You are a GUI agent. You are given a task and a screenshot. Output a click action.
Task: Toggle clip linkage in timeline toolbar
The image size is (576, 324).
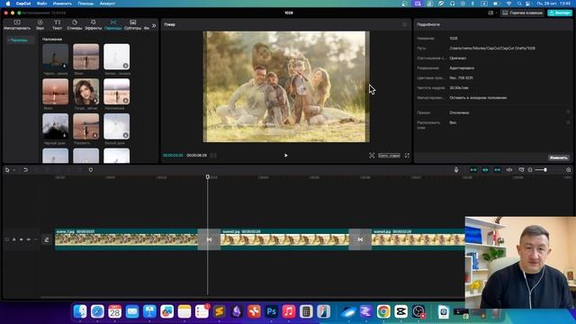(x=497, y=170)
